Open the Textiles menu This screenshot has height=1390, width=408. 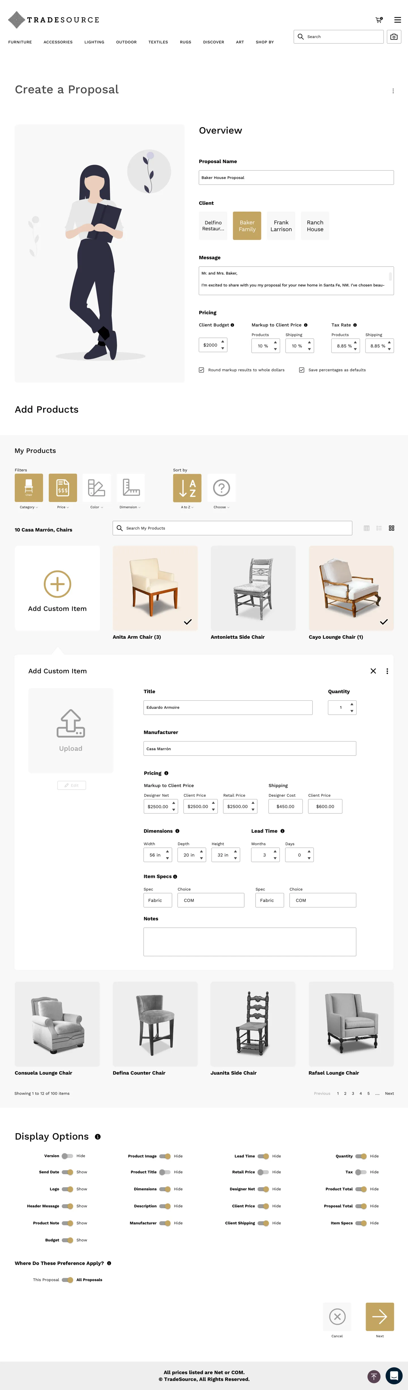click(158, 42)
